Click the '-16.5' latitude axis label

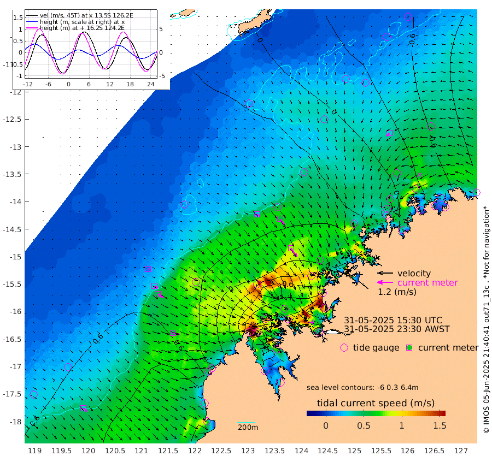pos(11,340)
